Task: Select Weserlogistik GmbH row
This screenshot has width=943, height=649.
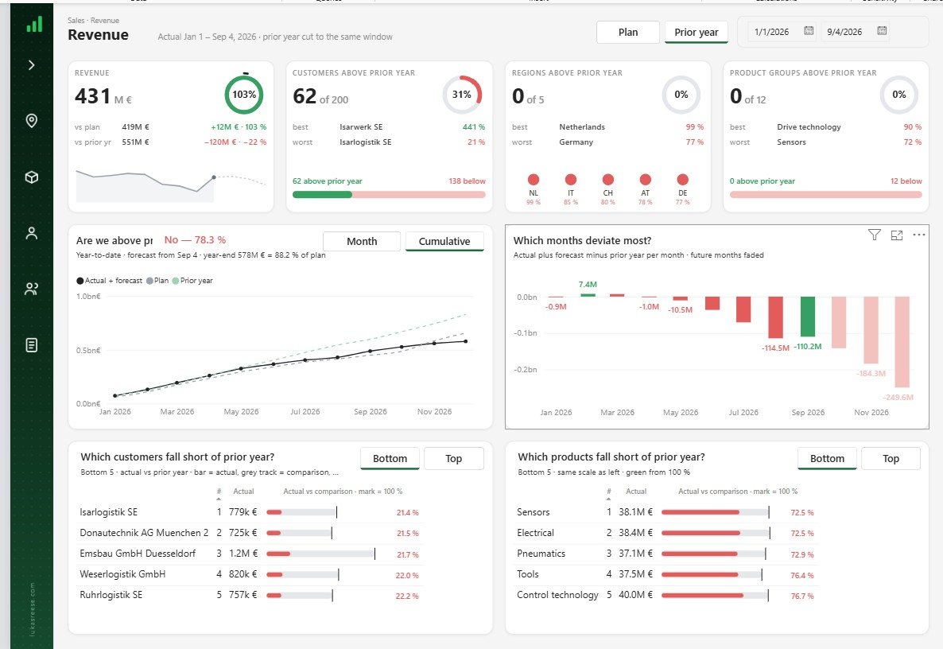Action: tap(250, 574)
